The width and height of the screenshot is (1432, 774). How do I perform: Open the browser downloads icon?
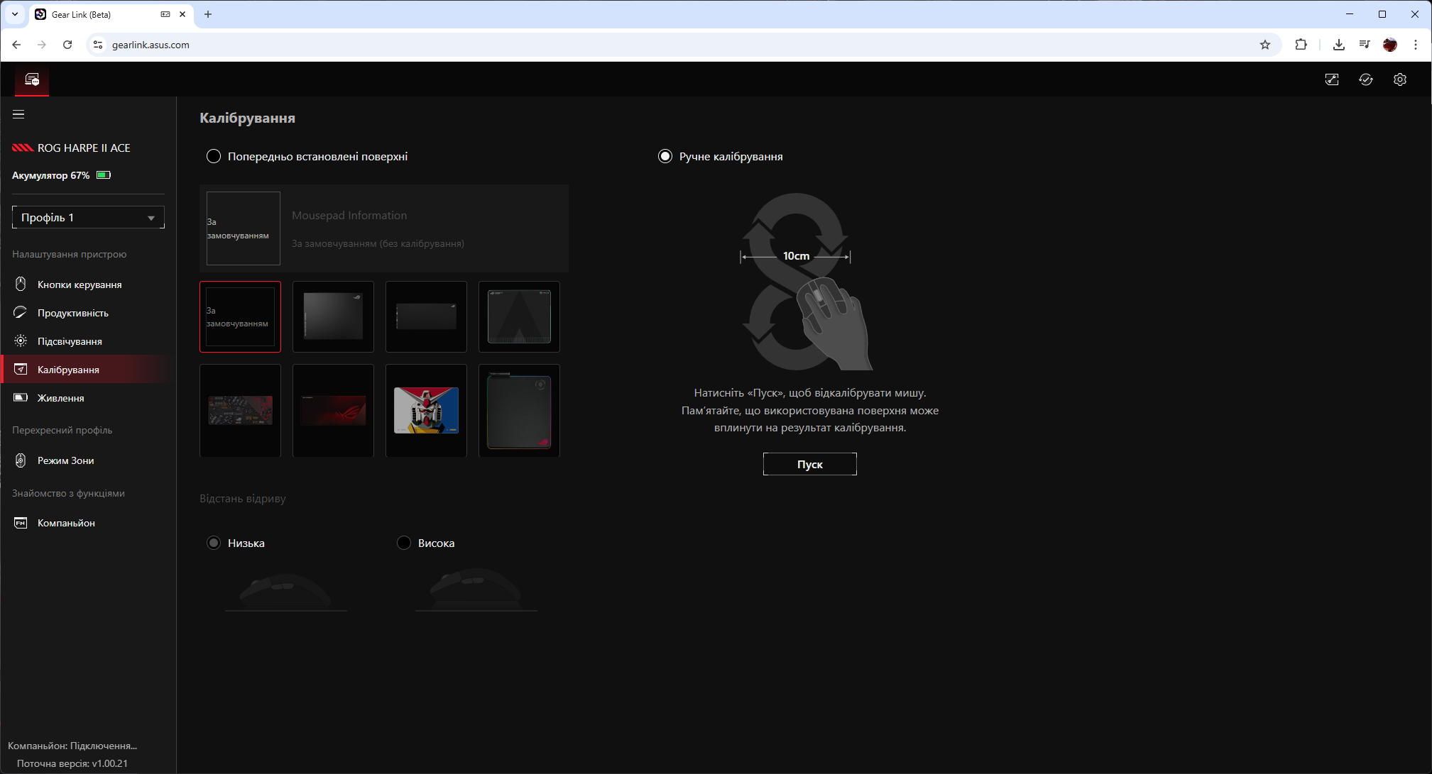coord(1338,45)
